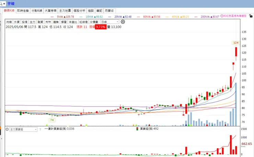
Task: Open the chart settings gear icon
Action: click(x=123, y=22)
